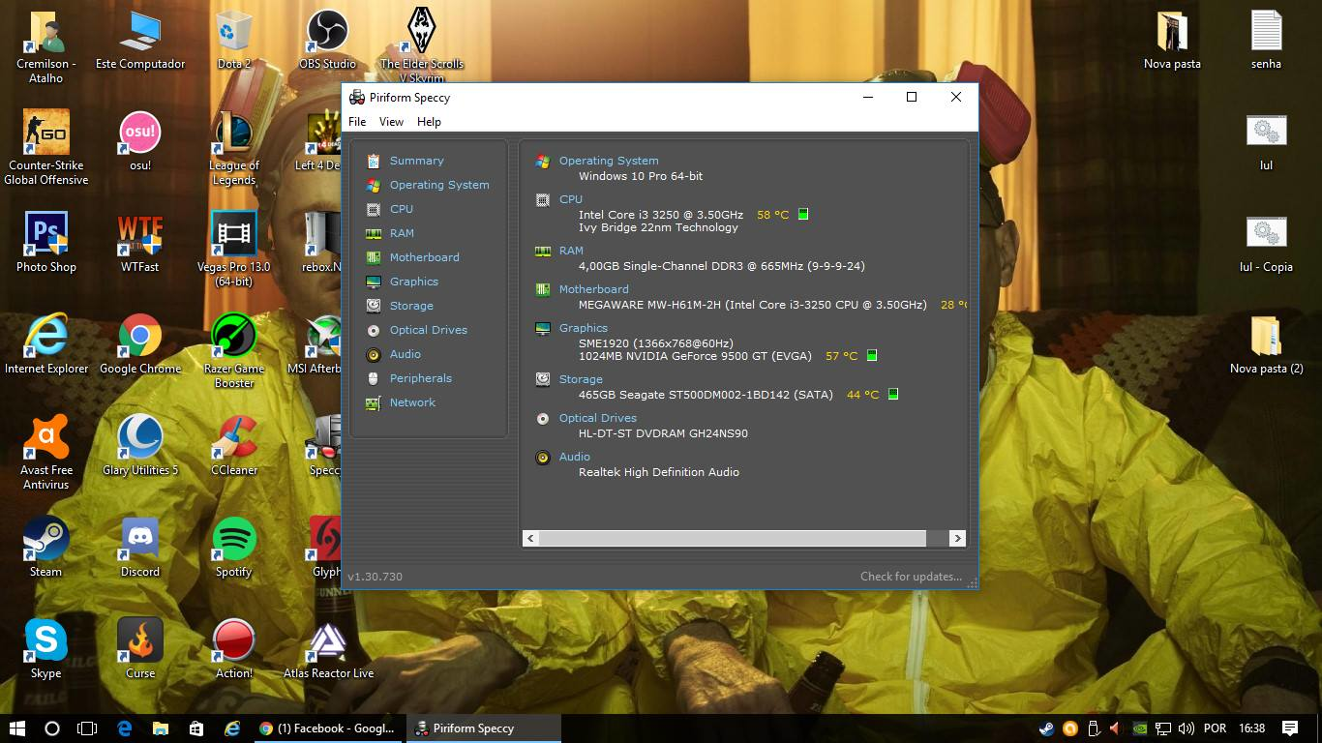Click the speaker icon beside Audio in summary
The height and width of the screenshot is (743, 1322).
543,458
